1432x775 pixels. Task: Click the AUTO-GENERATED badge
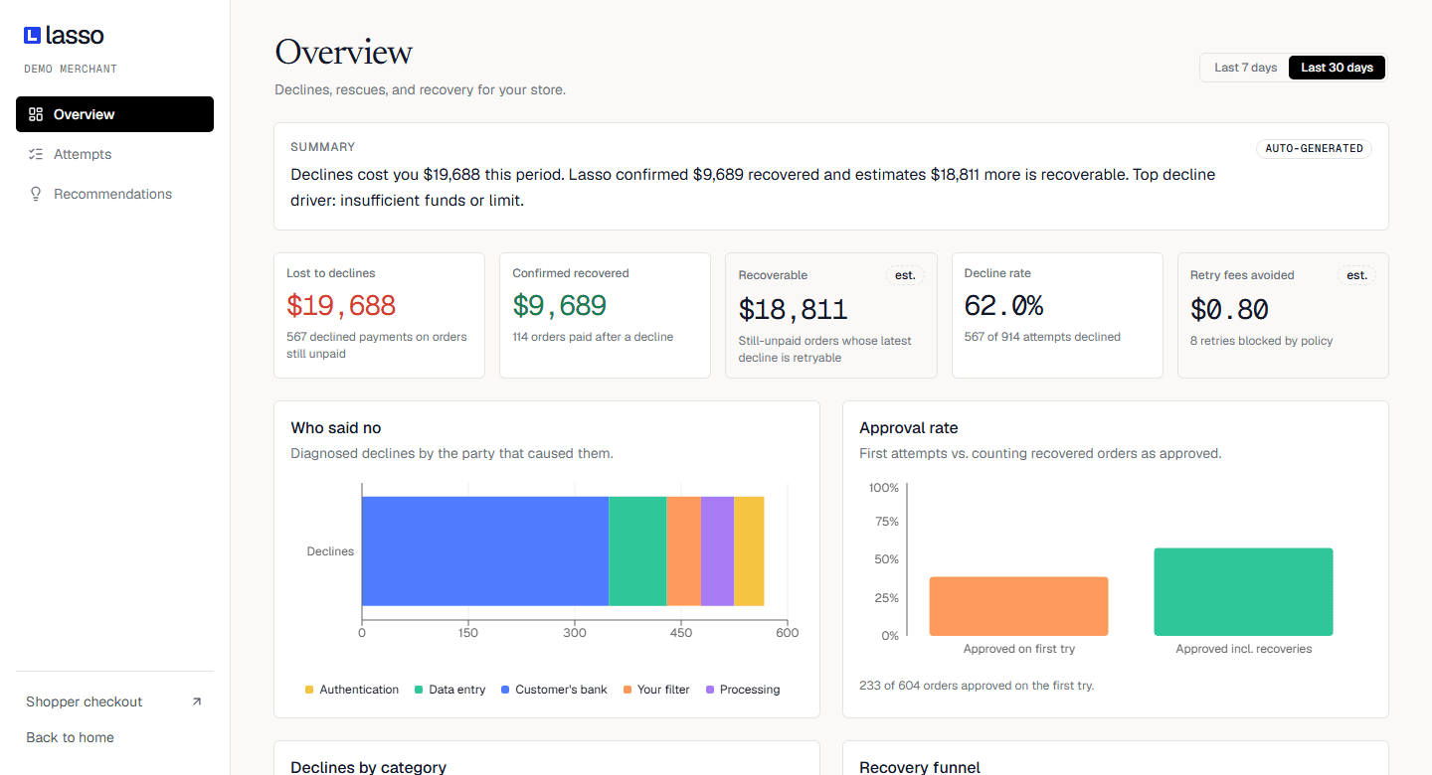click(1314, 148)
